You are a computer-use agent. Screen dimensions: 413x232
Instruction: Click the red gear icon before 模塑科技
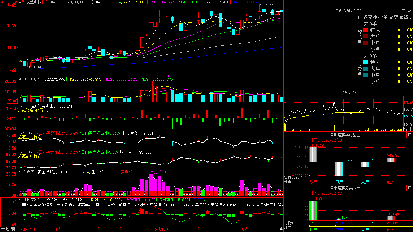click(23, 2)
